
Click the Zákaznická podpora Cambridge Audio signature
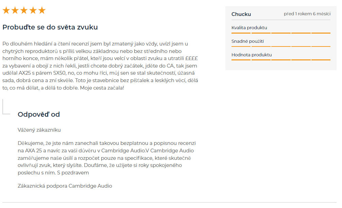tap(65, 186)
